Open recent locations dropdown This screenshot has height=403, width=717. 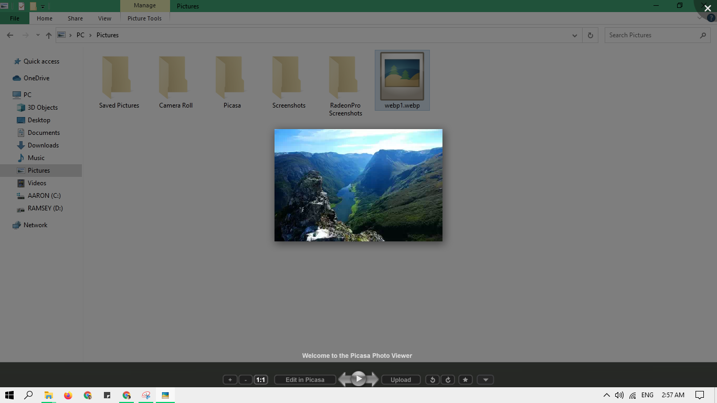tap(38, 35)
